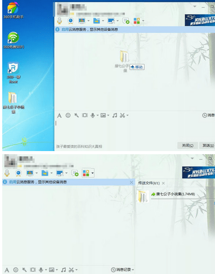Screen dimensions: 215x274
Task: Click 启用 link in bottom window info bar
Action: [x=13, y=182]
